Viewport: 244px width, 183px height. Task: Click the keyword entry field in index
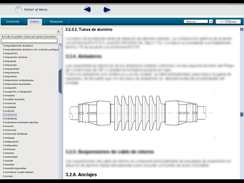tap(29, 41)
